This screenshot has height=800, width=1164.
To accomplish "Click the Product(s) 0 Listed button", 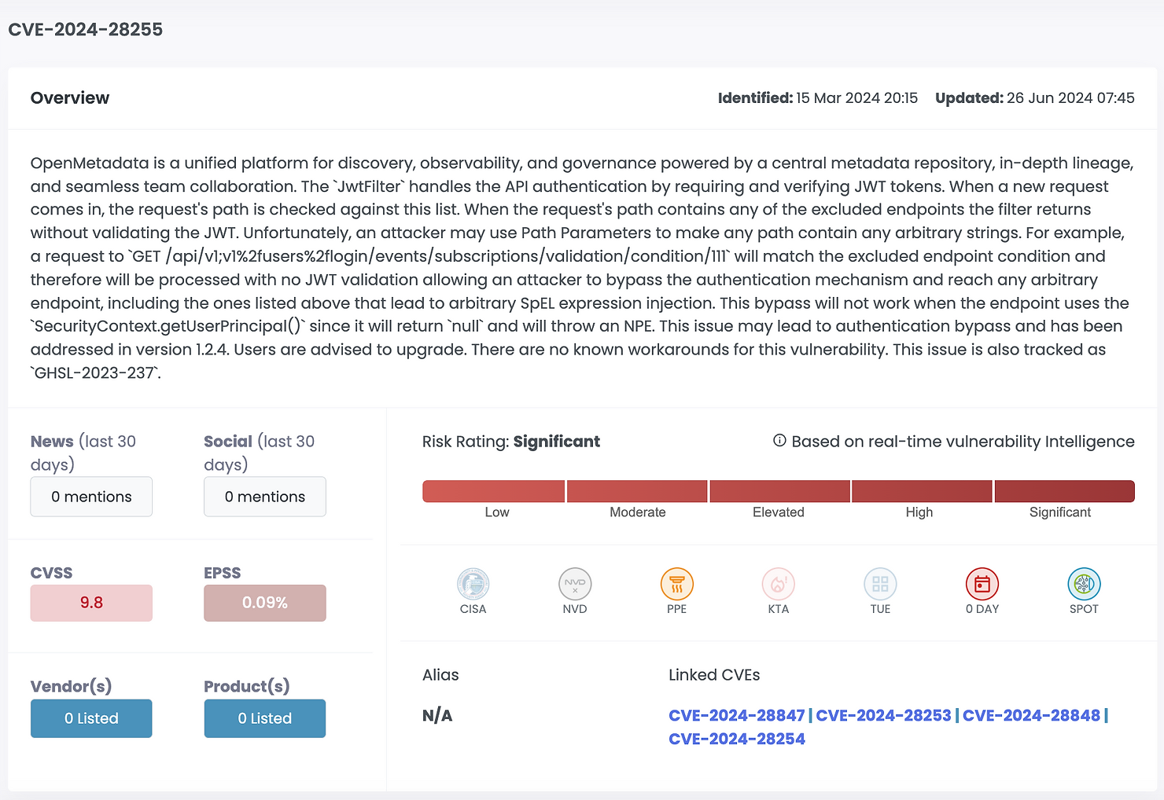I will pyautogui.click(x=264, y=718).
